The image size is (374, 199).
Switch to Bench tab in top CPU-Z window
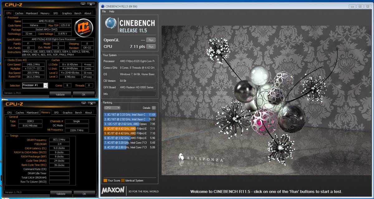coord(78,13)
